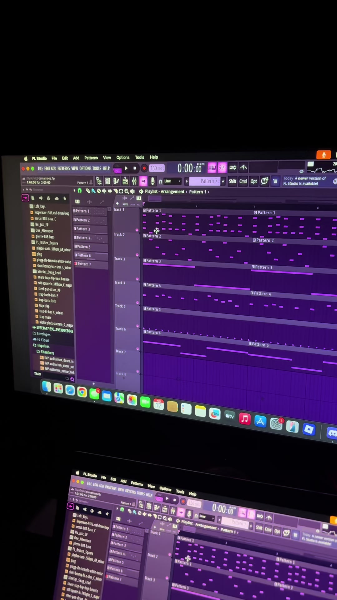Click the arrow after Pattern 1 in the monitor's playlist title
The height and width of the screenshot is (600, 337).
point(209,192)
